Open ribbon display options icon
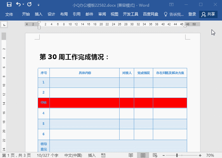Image resolution: width=222 pixels, height=158 pixels. coord(171,4)
